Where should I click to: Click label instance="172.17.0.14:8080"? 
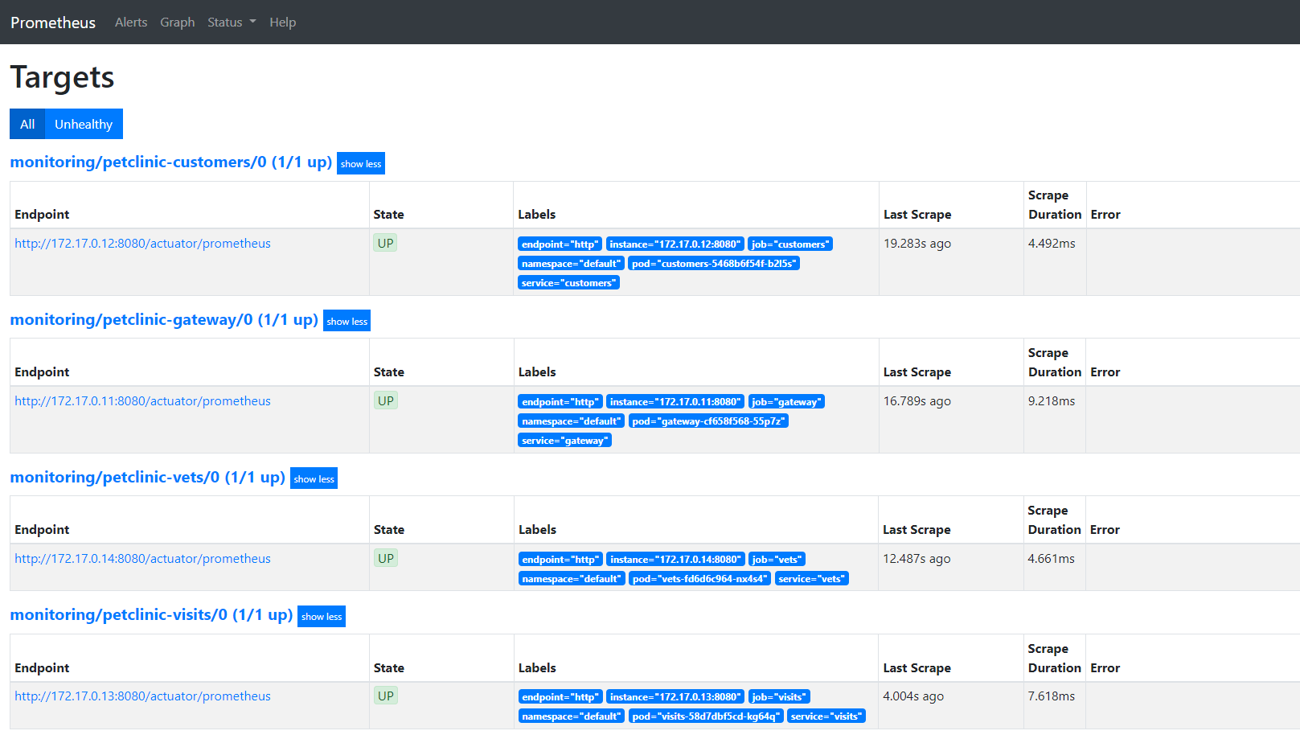[675, 560]
